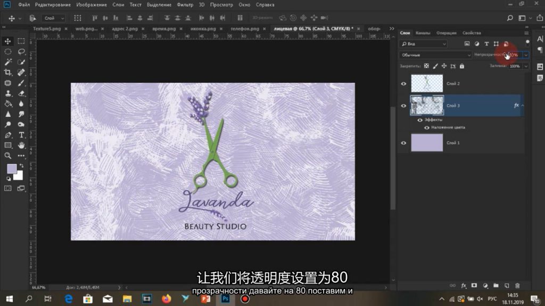Toggle lock all padlock icon
Screen dimensions: 545x306
[x=462, y=66]
